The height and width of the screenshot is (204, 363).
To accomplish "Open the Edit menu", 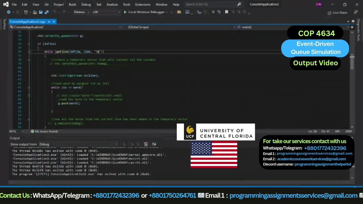I will coord(24,5).
